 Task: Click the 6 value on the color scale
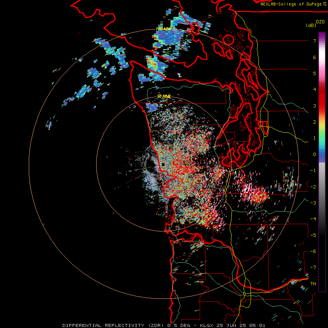coord(315,57)
